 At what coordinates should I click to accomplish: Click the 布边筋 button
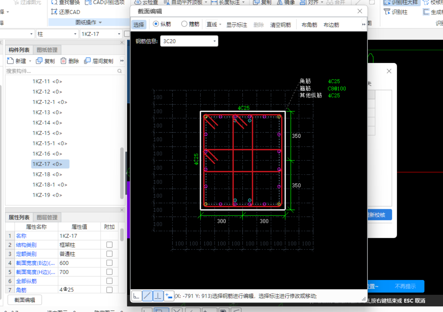[331, 25]
